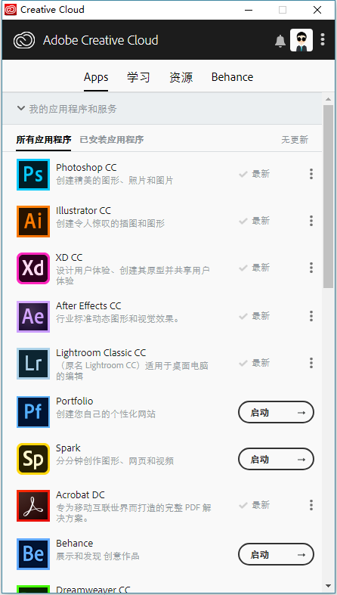Click the scrollbar down arrow
This screenshot has width=337, height=595.
click(x=328, y=586)
